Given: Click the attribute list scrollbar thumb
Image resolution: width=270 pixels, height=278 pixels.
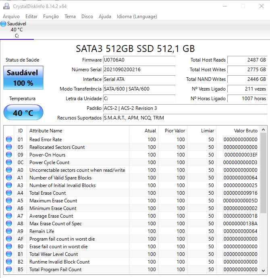Looking at the screenshot, I should click(x=264, y=173).
